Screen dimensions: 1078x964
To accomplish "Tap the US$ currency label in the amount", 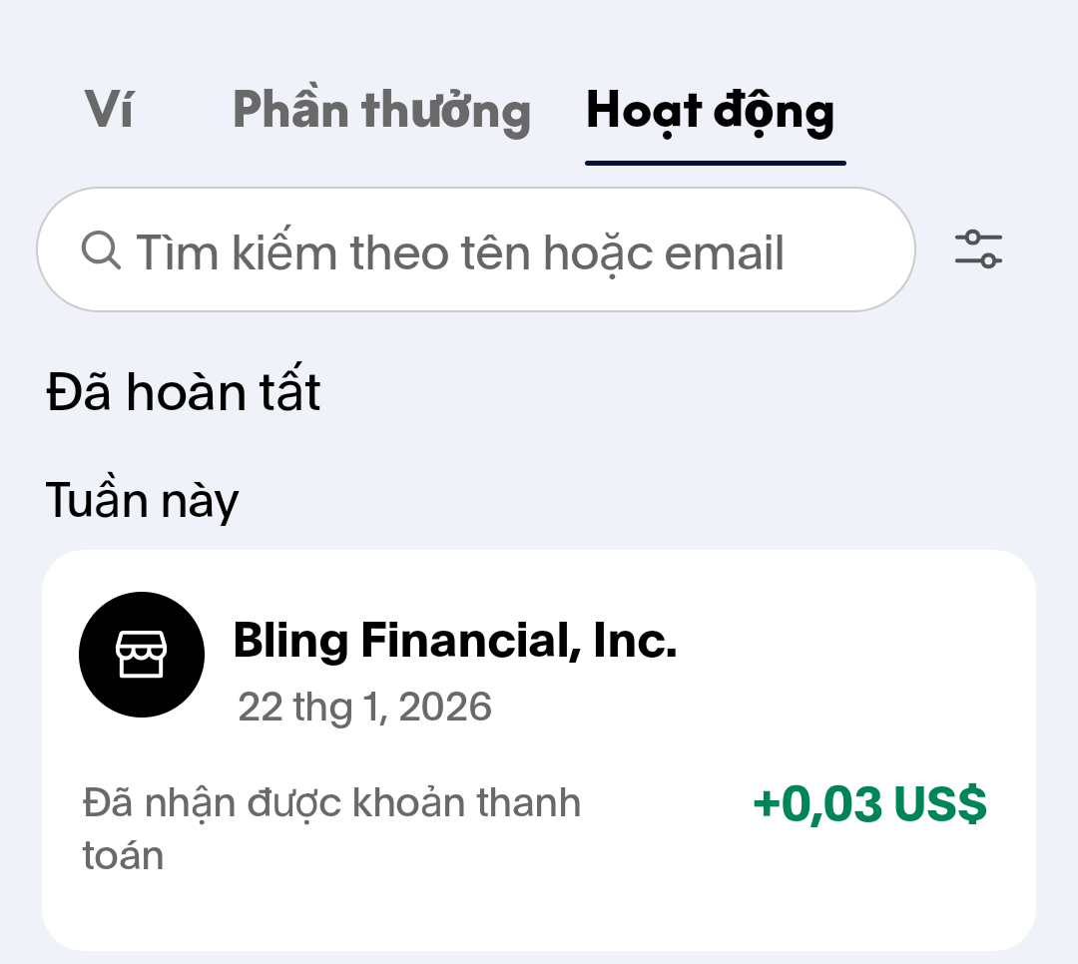I will pyautogui.click(x=940, y=804).
